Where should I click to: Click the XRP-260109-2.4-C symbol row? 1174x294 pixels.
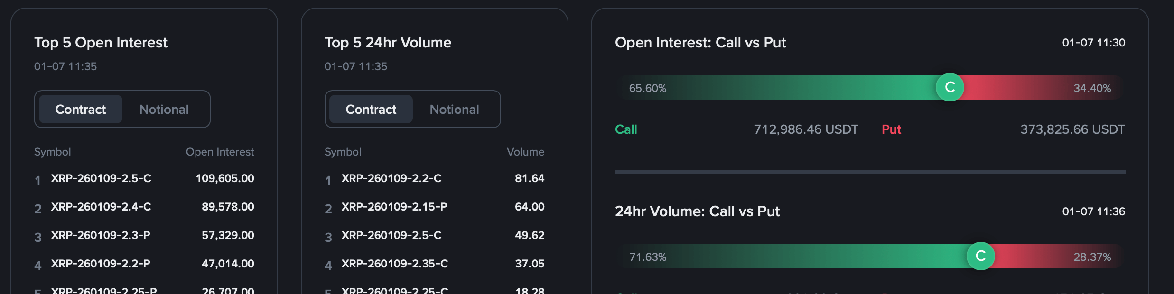pyautogui.click(x=101, y=207)
